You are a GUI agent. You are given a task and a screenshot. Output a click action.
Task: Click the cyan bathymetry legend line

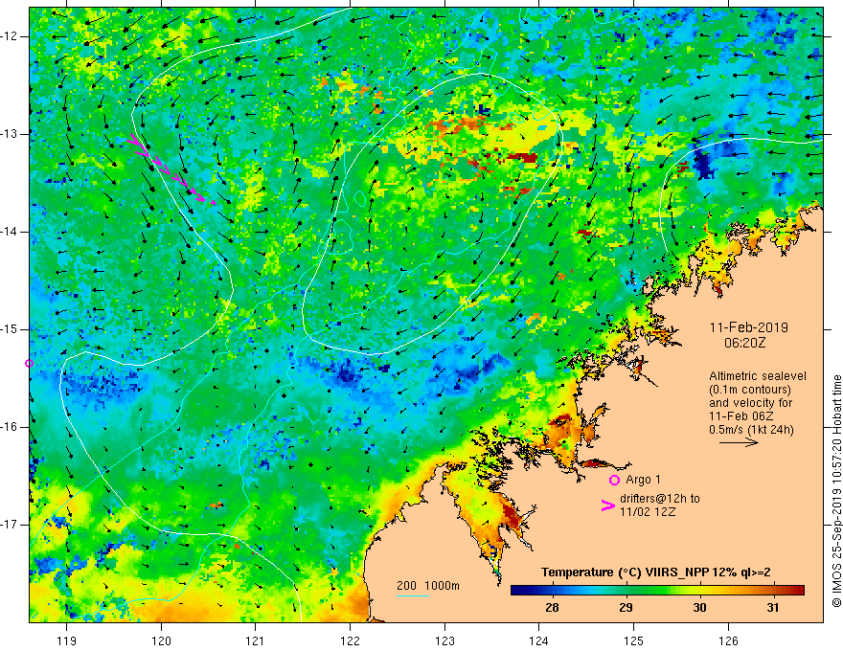(412, 596)
